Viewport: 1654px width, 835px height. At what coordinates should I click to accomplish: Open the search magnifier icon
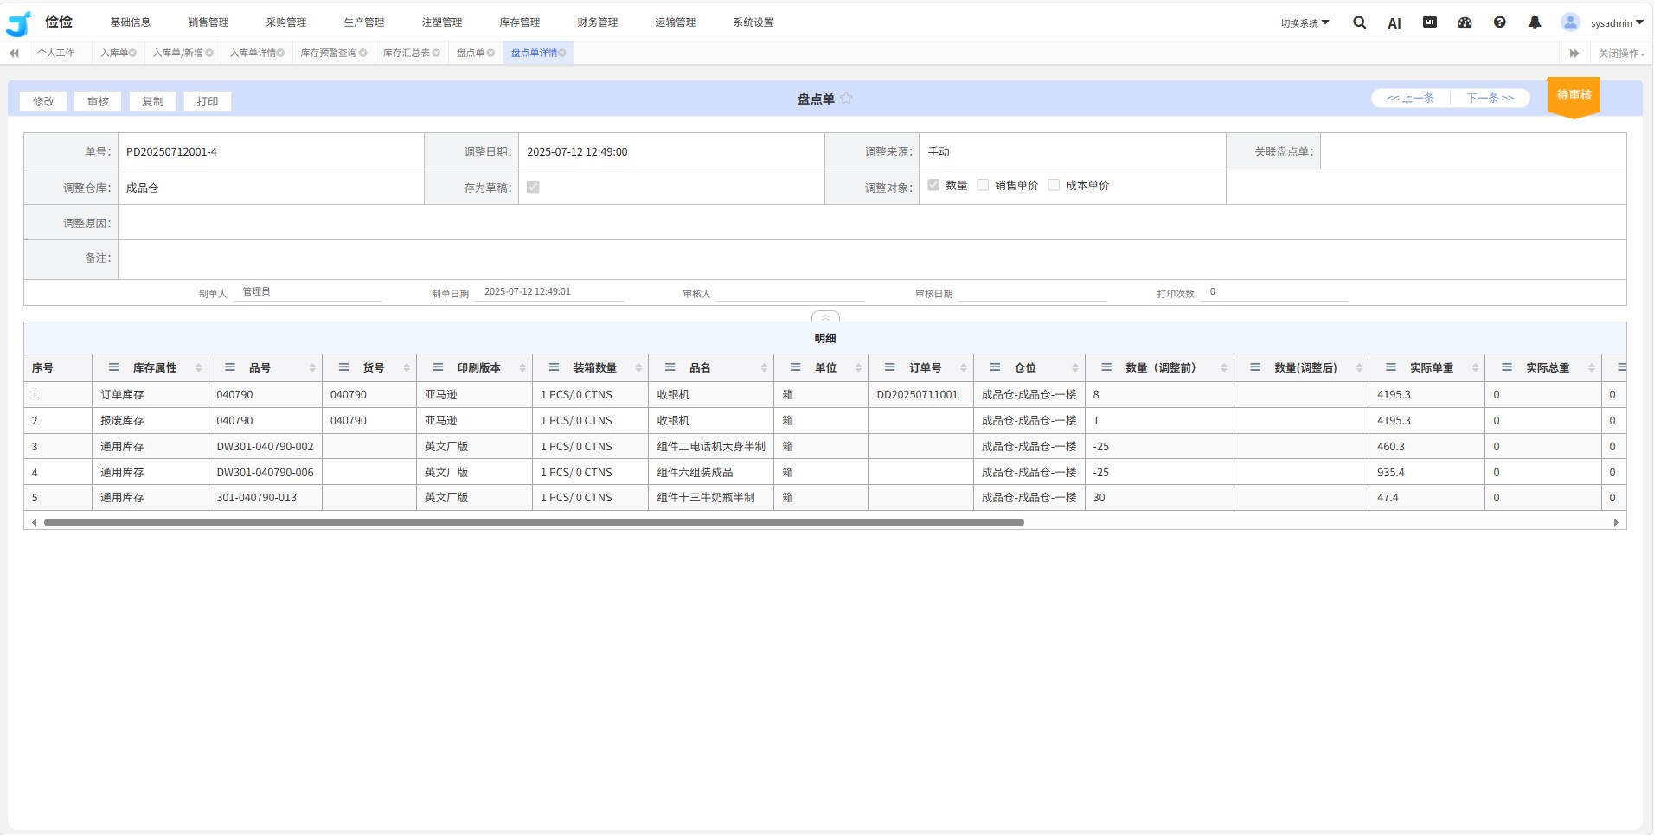(x=1359, y=23)
